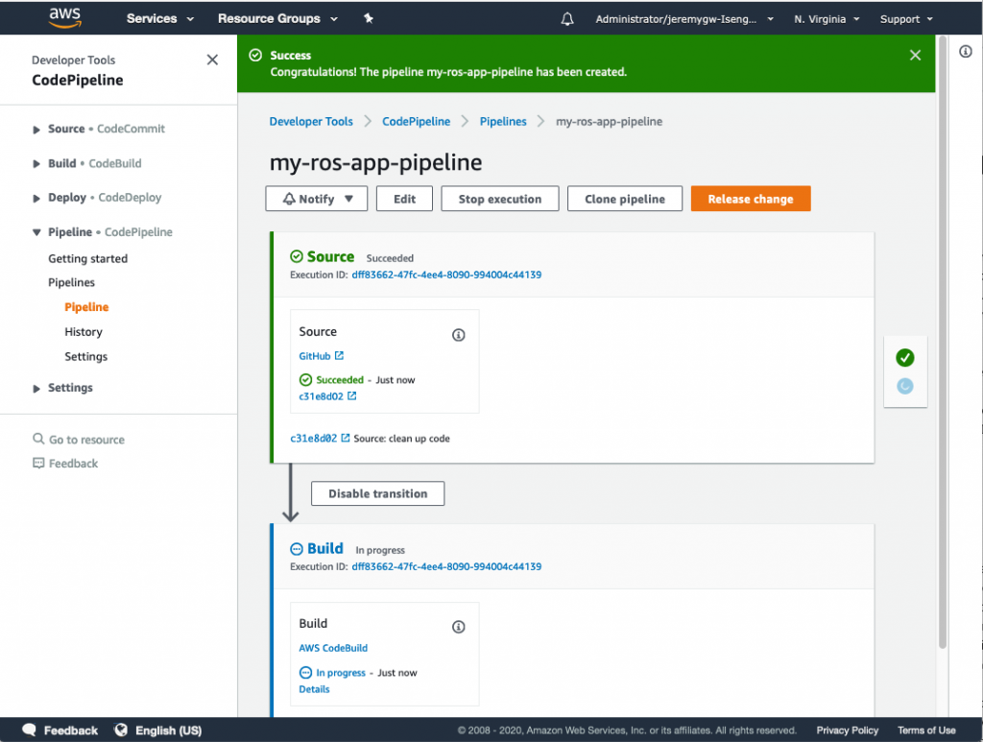This screenshot has height=742, width=983.
Task: Click the Source stage succeeded check icon
Action: click(297, 256)
